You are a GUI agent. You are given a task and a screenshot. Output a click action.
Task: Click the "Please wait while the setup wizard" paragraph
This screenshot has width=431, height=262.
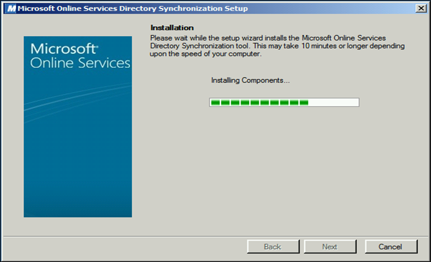(x=277, y=46)
